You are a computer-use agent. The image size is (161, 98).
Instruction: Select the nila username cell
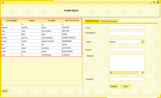point(11,34)
